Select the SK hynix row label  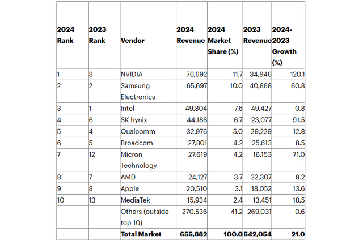pyautogui.click(x=133, y=119)
